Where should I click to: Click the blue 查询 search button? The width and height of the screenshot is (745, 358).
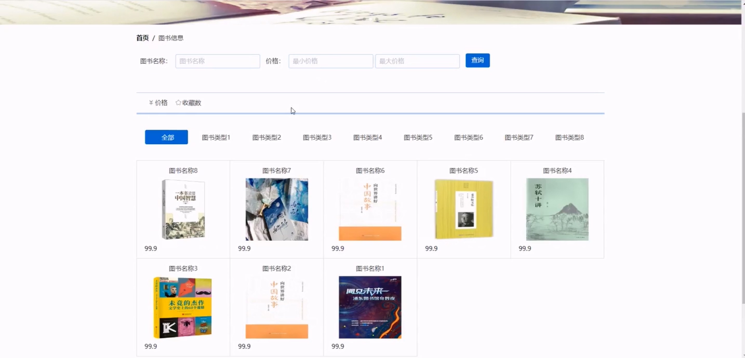(477, 61)
